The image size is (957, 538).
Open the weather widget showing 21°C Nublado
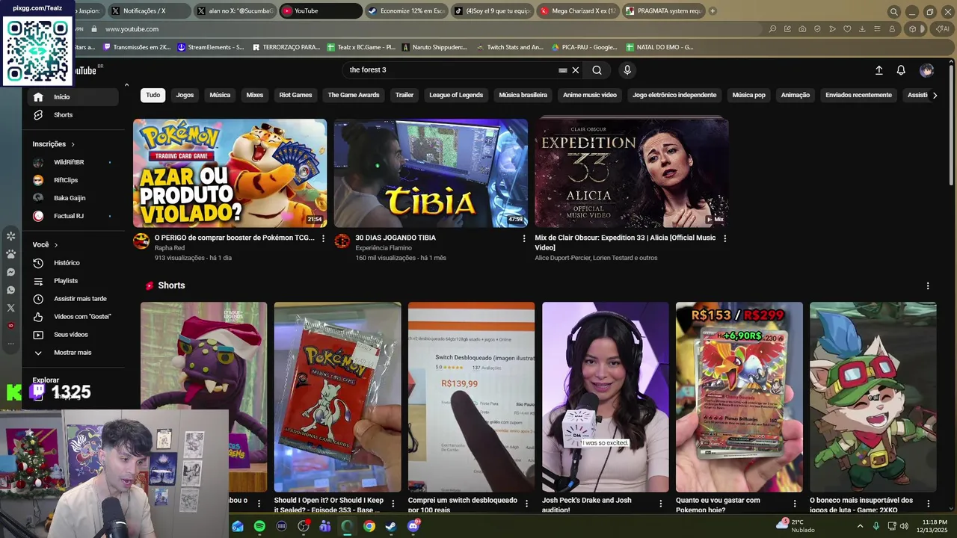point(797,526)
